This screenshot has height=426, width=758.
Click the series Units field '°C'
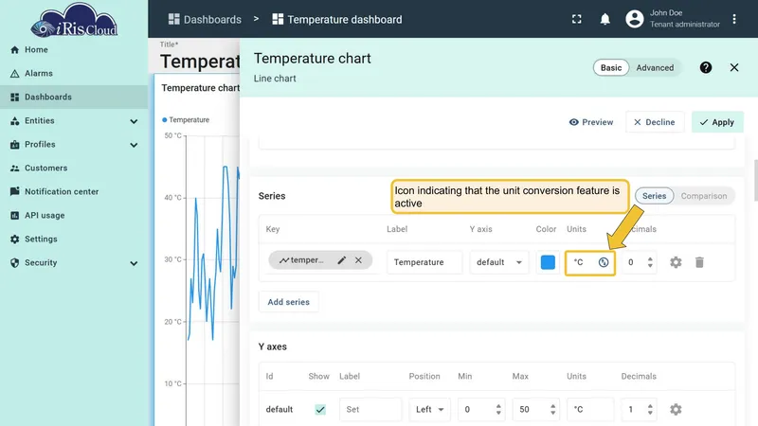pyautogui.click(x=580, y=262)
